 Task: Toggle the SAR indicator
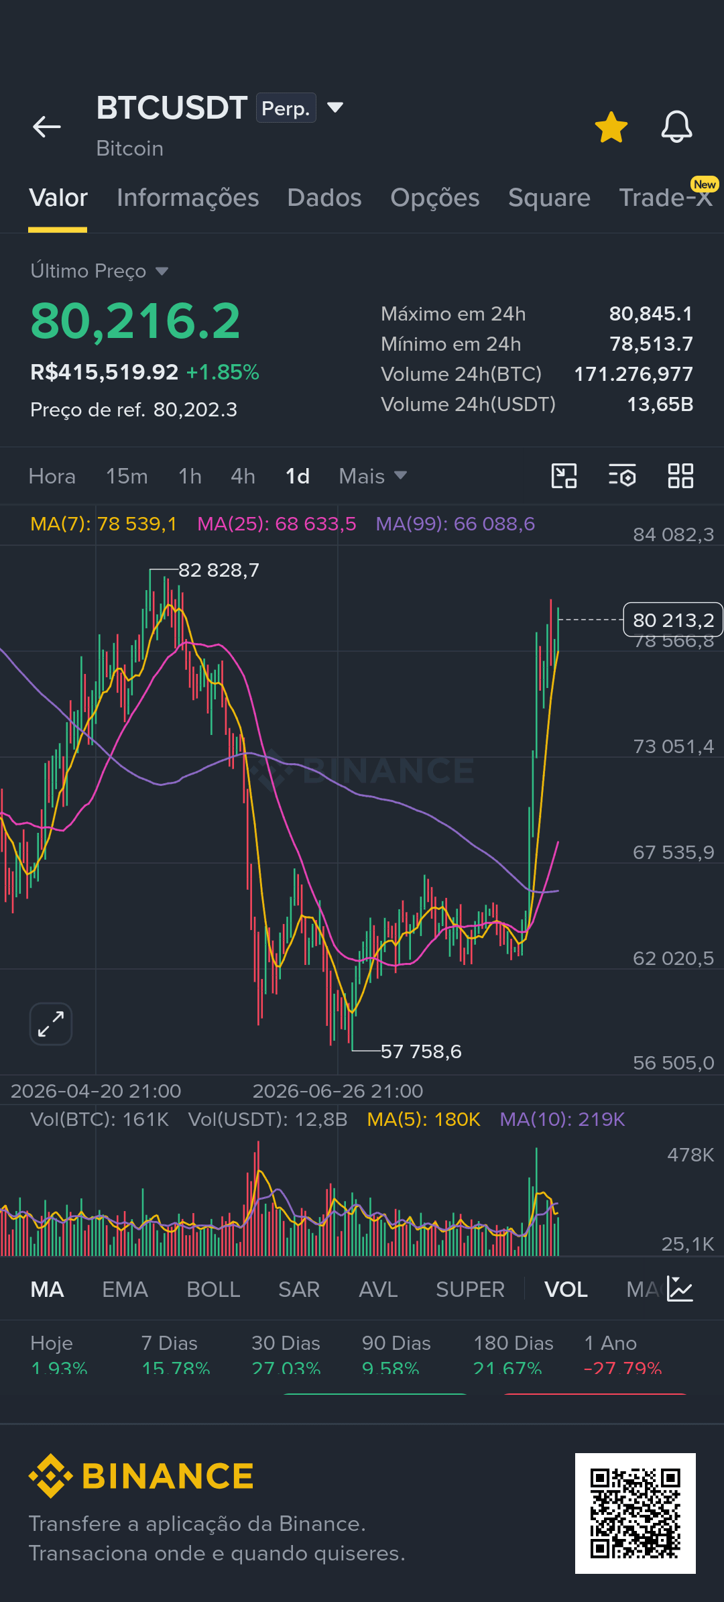(x=299, y=1290)
